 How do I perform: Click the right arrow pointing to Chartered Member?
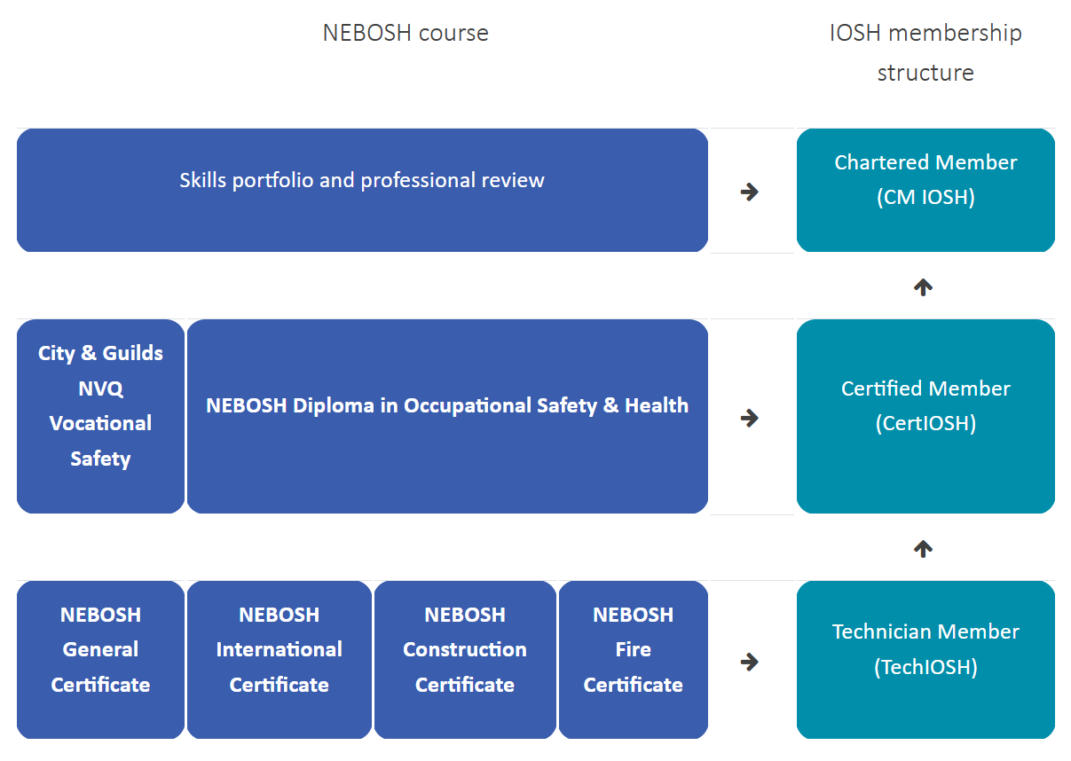[750, 192]
